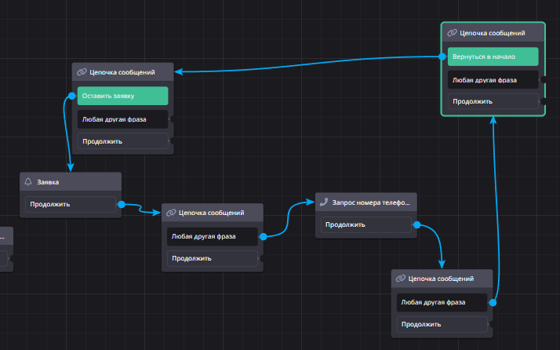Select the green Вернуться в начало button
The image size is (560, 350).
point(493,57)
